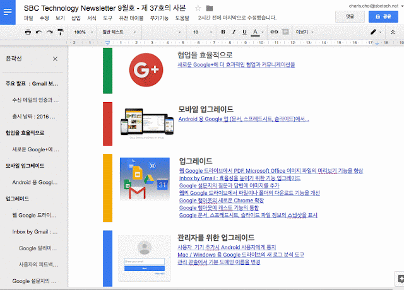Close the outline panel
The height and width of the screenshot is (290, 404).
click(55, 59)
